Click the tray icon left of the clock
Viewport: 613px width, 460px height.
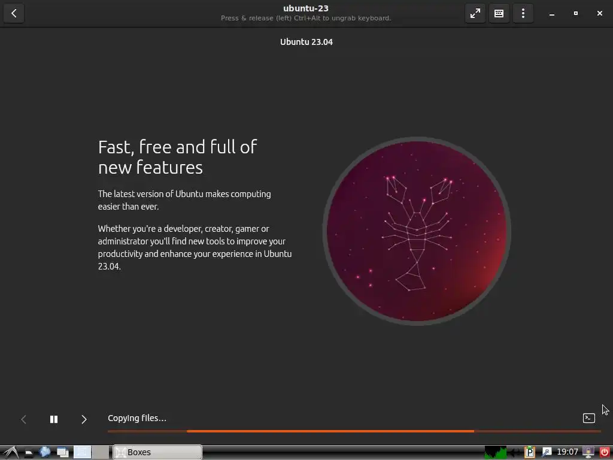(x=547, y=452)
